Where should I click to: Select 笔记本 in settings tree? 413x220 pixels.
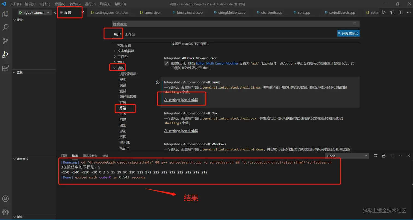[x=125, y=148]
